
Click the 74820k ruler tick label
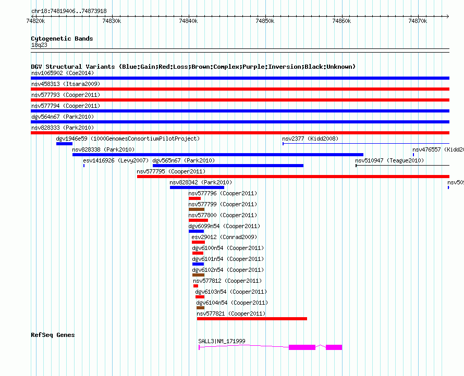point(35,21)
